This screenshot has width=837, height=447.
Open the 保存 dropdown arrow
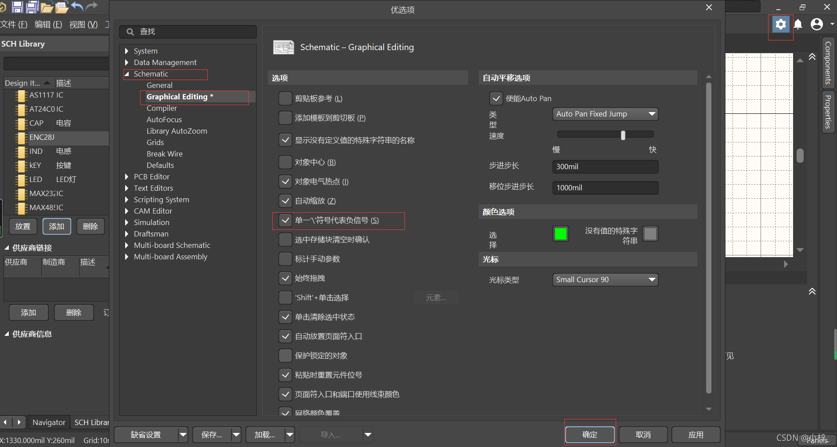click(x=236, y=435)
